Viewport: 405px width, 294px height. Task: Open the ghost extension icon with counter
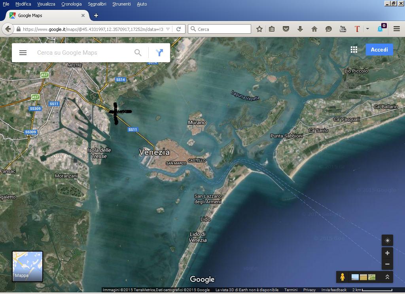pos(381,28)
